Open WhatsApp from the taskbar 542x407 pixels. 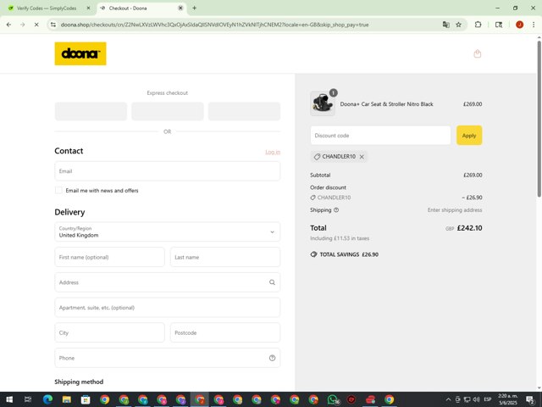[x=333, y=399]
